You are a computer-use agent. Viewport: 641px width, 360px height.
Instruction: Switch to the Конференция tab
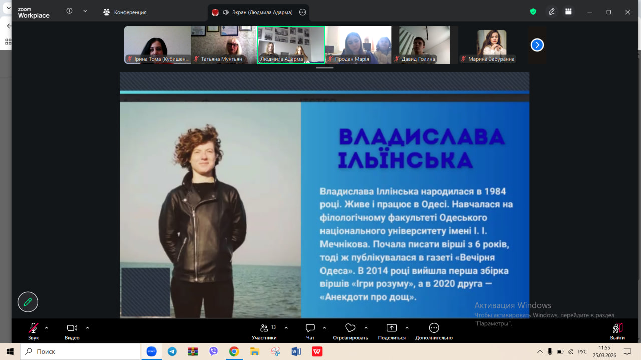point(125,12)
